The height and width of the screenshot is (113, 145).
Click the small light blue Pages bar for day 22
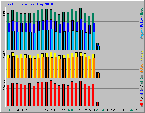99,48
